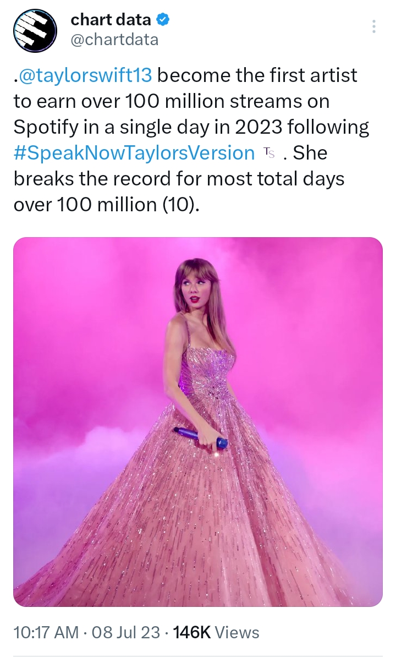This screenshot has height=657, width=396.
Task: Open the "chart data" display name
Action: tap(111, 20)
